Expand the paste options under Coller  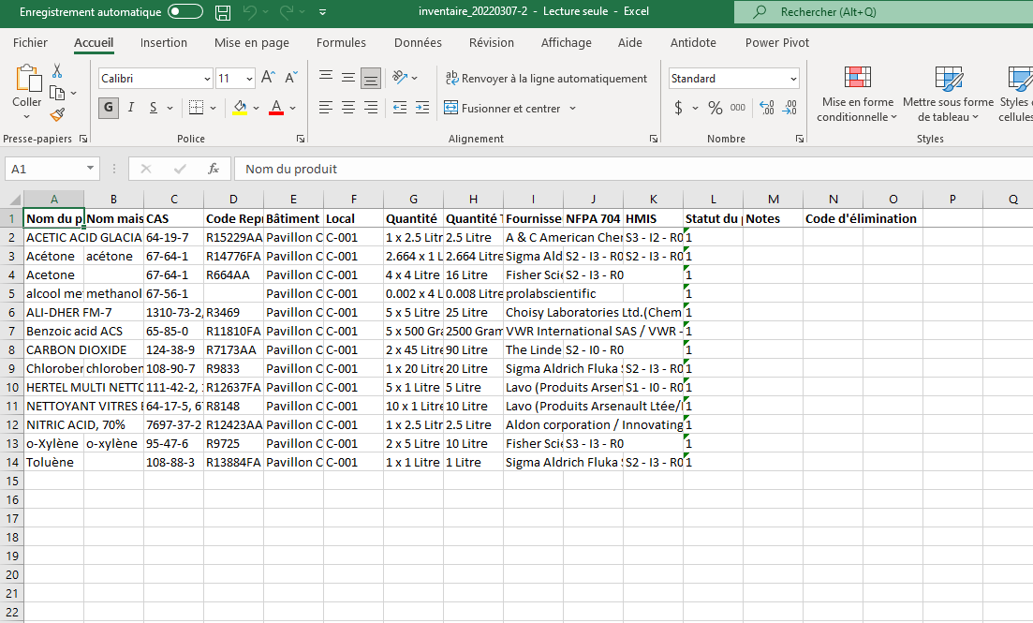(27, 117)
